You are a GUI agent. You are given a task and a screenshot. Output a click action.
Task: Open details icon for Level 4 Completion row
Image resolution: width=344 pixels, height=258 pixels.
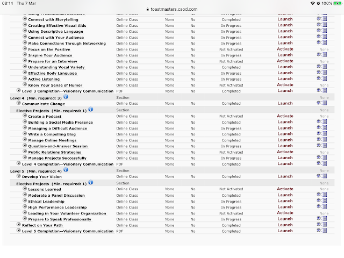[x=322, y=163]
